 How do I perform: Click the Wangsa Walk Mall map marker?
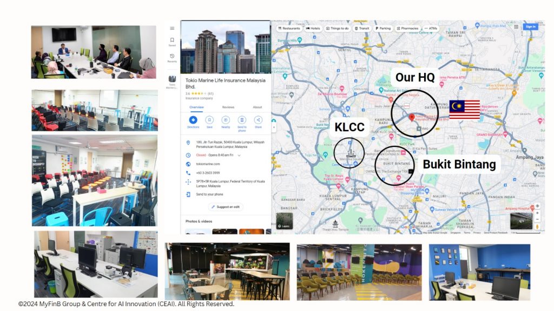coord(477,25)
